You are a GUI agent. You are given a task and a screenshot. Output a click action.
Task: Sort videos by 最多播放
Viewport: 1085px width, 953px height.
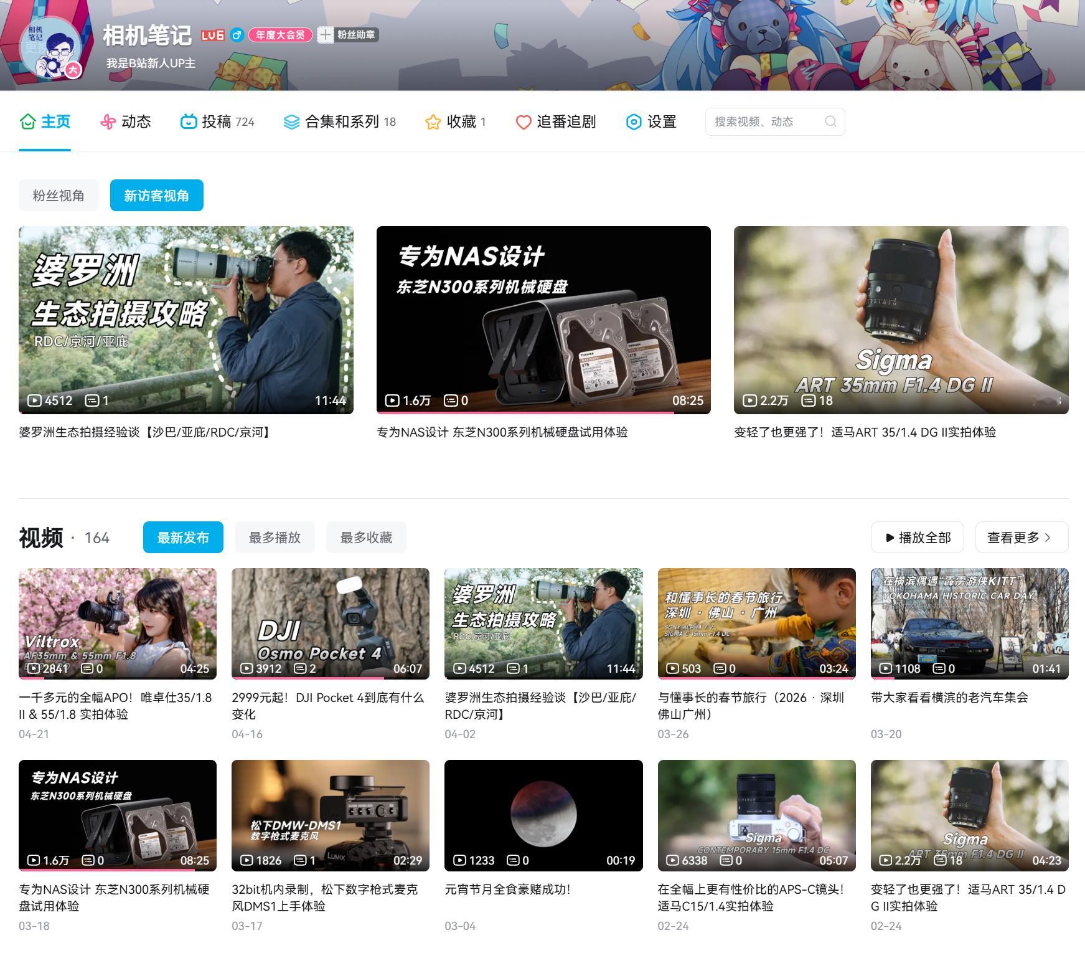pyautogui.click(x=275, y=538)
